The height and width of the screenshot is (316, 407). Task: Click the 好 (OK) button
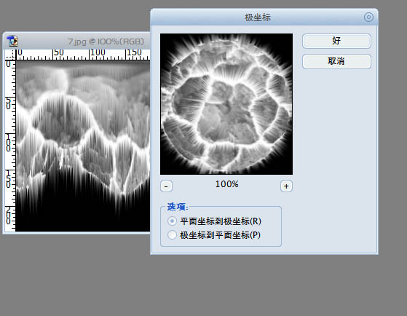tap(336, 41)
